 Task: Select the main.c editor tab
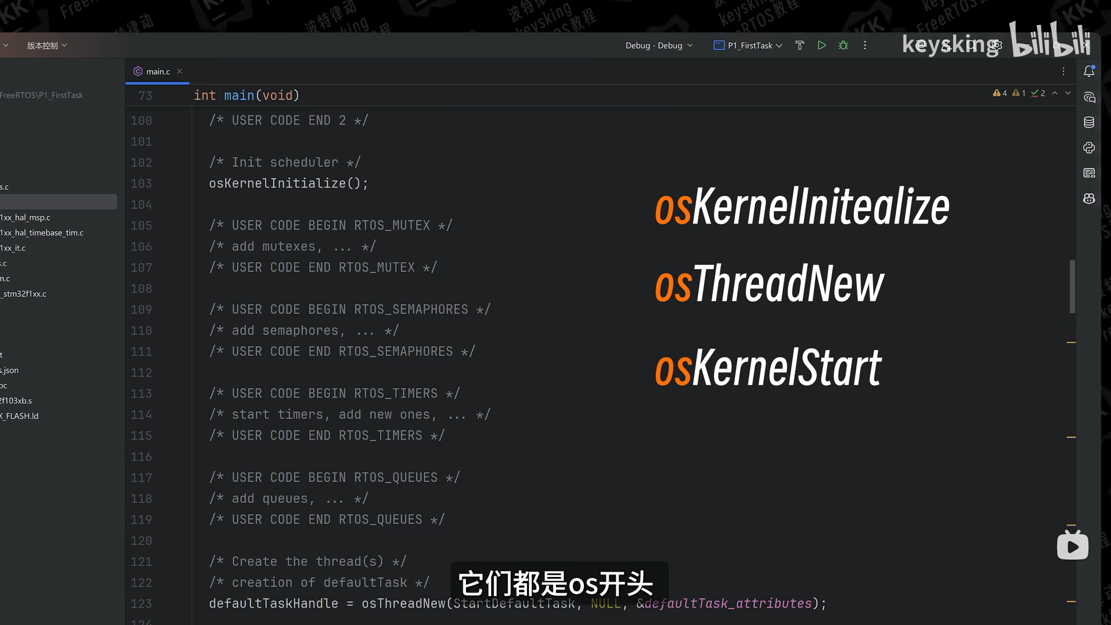coord(157,71)
